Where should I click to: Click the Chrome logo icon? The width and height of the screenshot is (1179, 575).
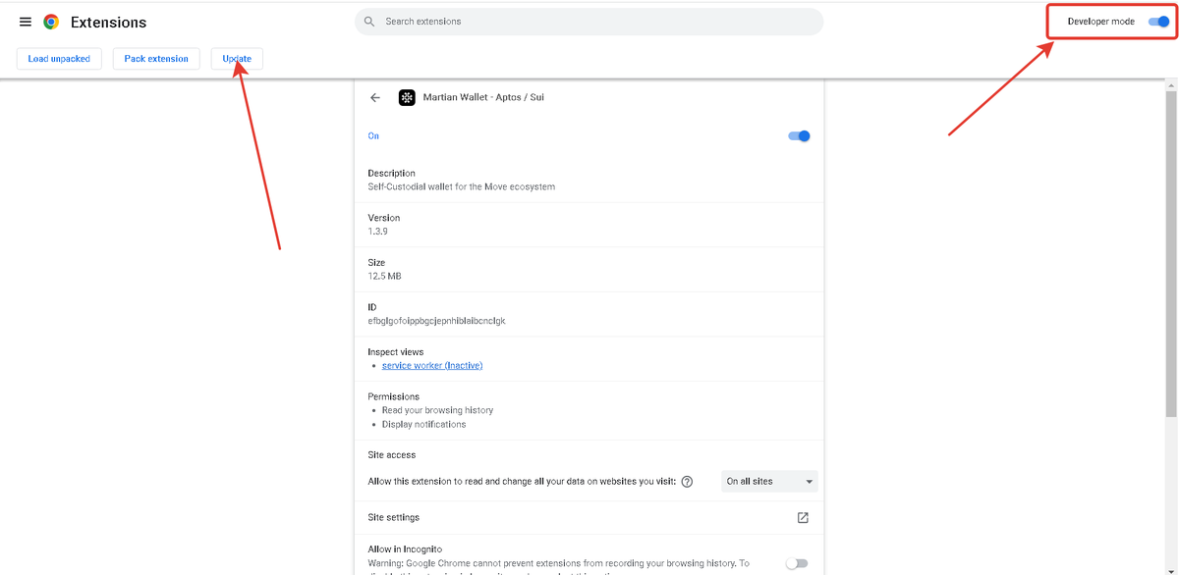click(51, 22)
